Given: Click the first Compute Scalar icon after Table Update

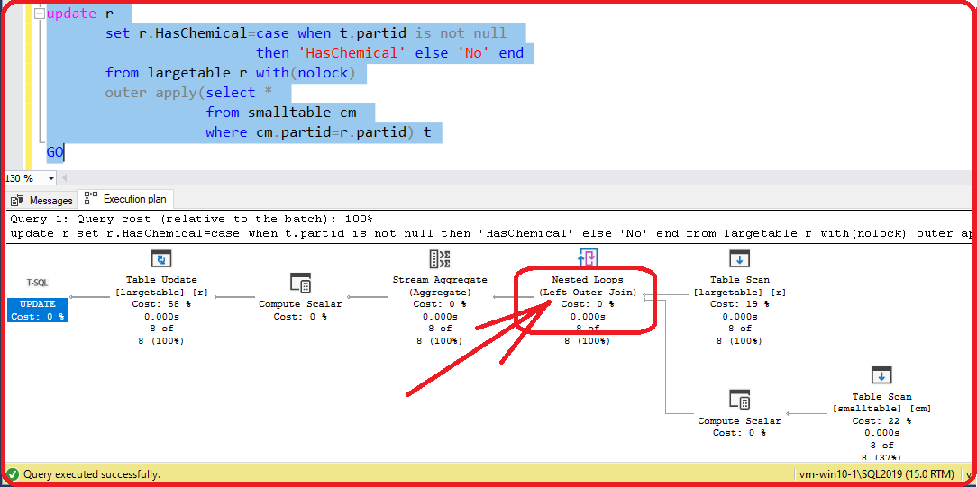Looking at the screenshot, I should point(300,283).
